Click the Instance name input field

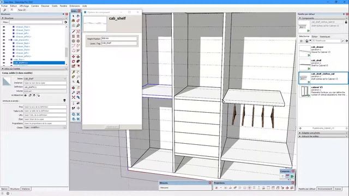pos(45,83)
